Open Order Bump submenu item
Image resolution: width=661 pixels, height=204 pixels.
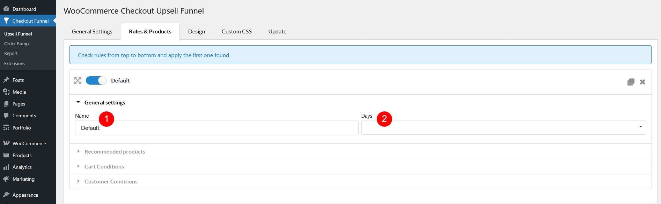16,44
